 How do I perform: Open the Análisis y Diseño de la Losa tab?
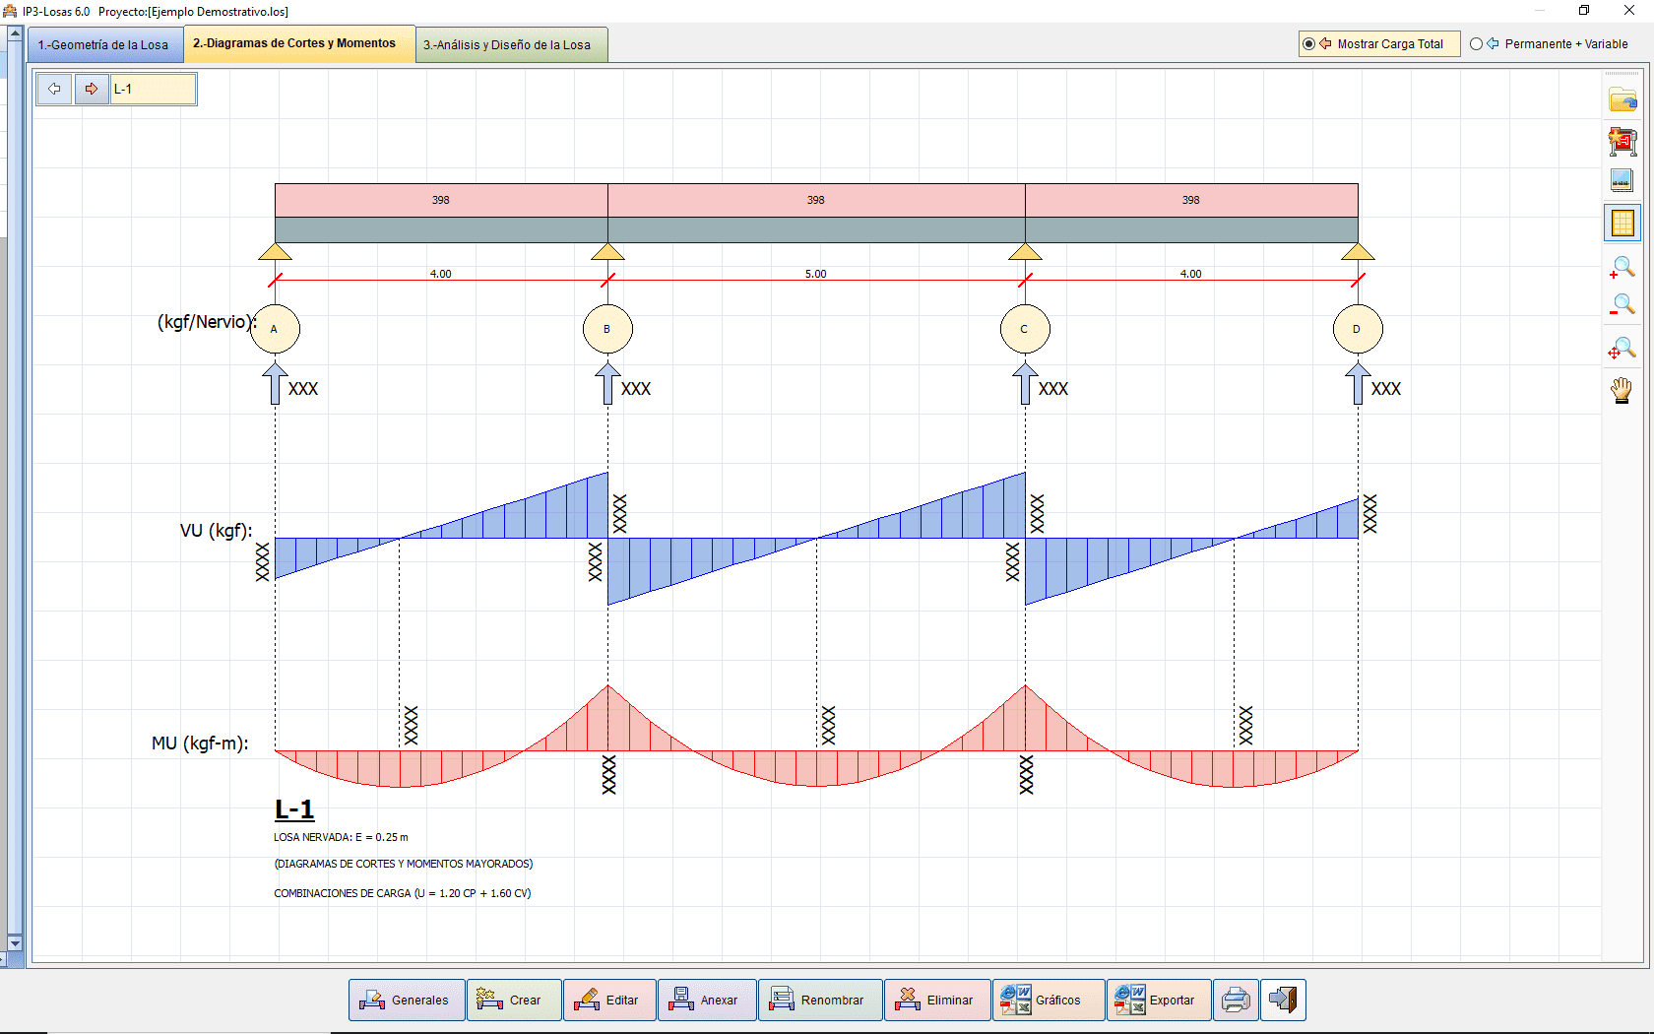coord(511,44)
